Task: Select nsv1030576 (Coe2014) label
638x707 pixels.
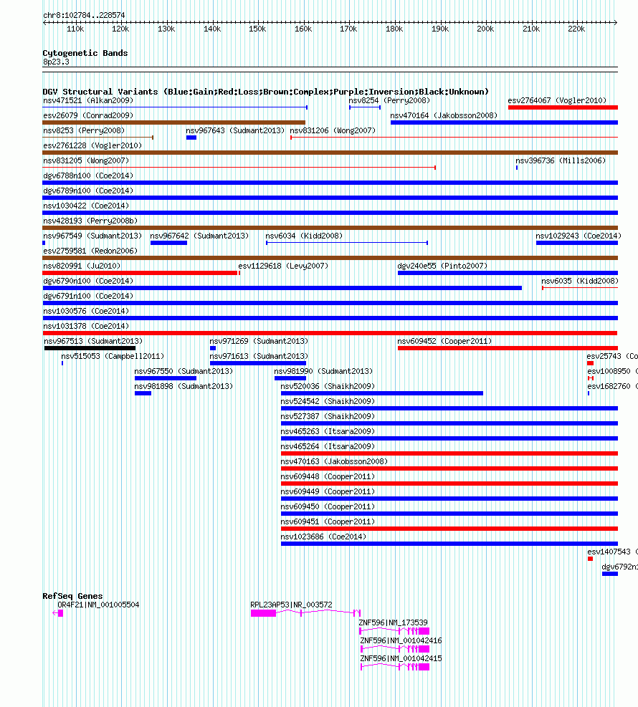Action: pos(86,311)
